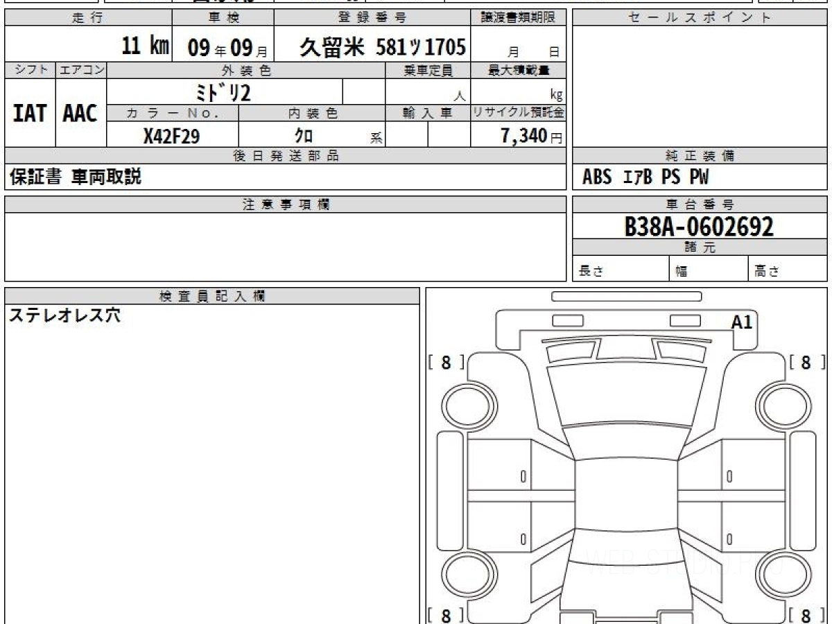Image resolution: width=832 pixels, height=624 pixels.
Task: Select the text 保証書 車両取説
Action: tap(75, 177)
